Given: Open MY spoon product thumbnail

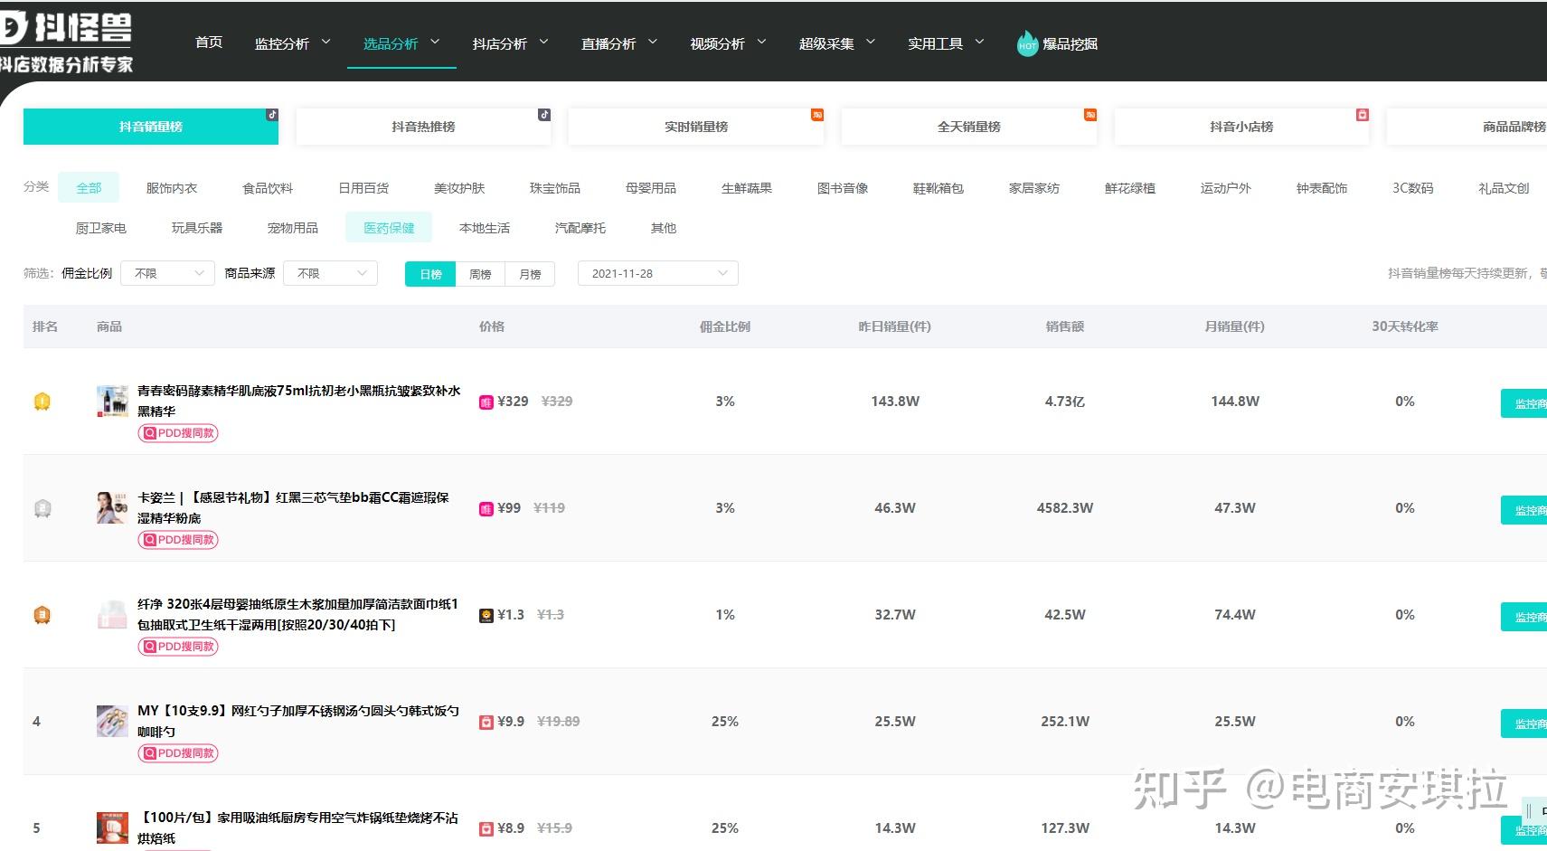Looking at the screenshot, I should coord(112,722).
